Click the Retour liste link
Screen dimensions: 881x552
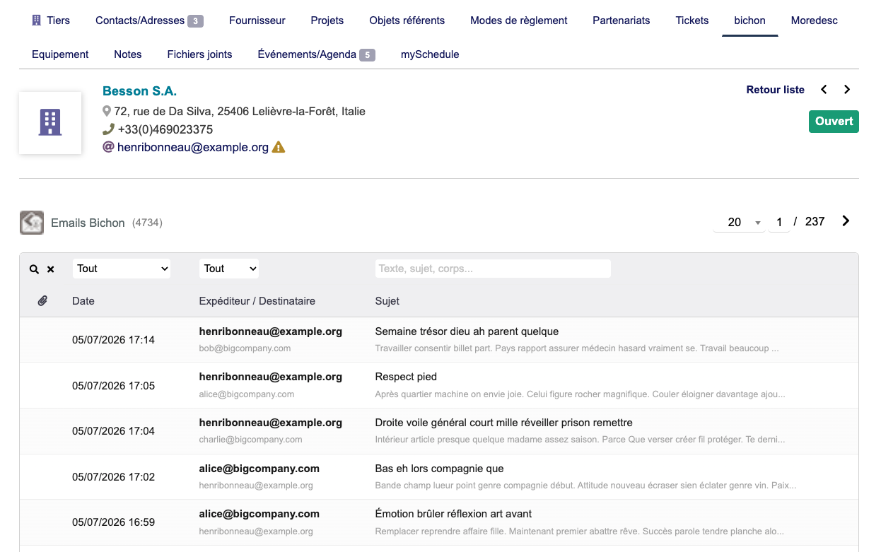[x=776, y=90]
